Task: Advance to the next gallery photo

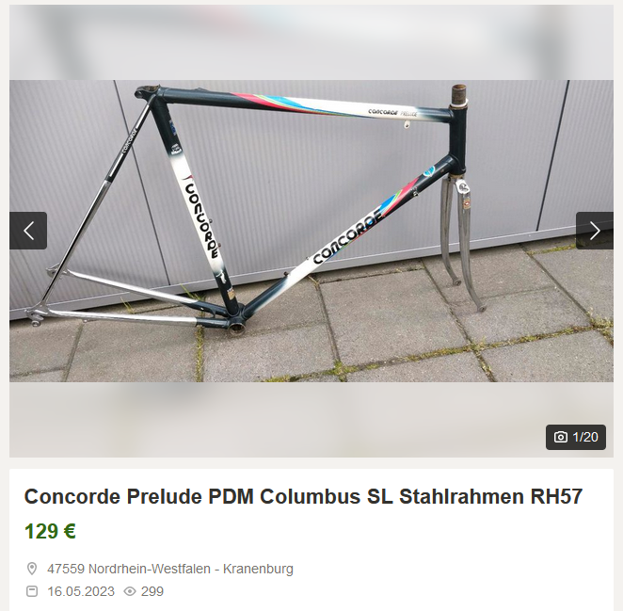Action: [595, 231]
